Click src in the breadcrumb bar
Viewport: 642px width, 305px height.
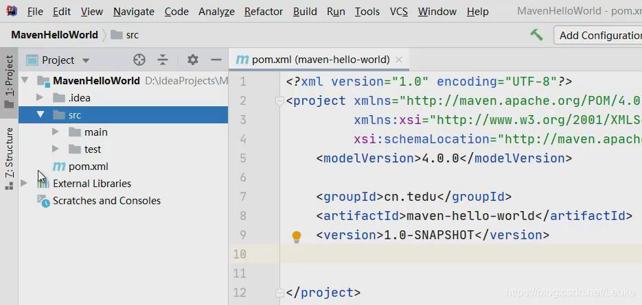pyautogui.click(x=133, y=35)
